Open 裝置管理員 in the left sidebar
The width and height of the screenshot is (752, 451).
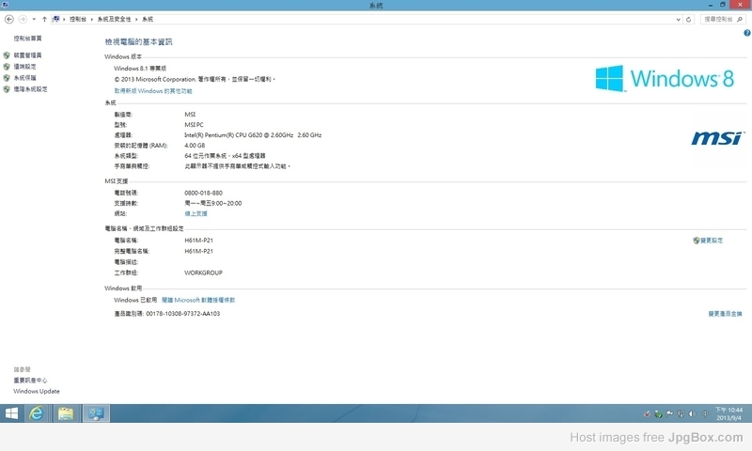click(x=27, y=55)
